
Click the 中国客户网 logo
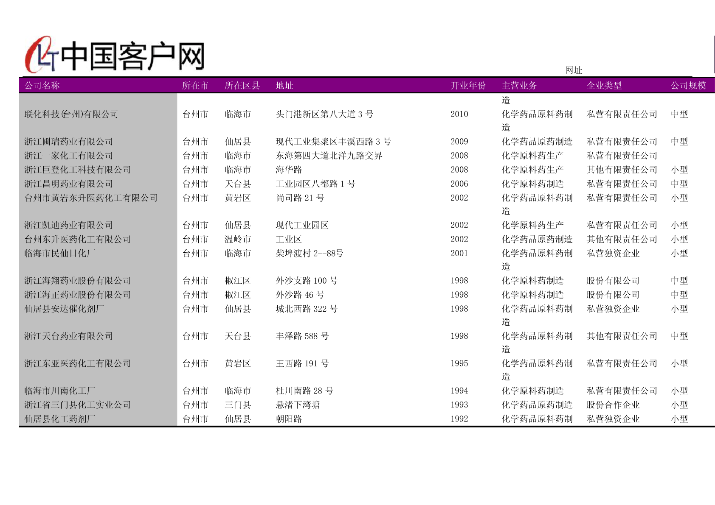point(115,55)
